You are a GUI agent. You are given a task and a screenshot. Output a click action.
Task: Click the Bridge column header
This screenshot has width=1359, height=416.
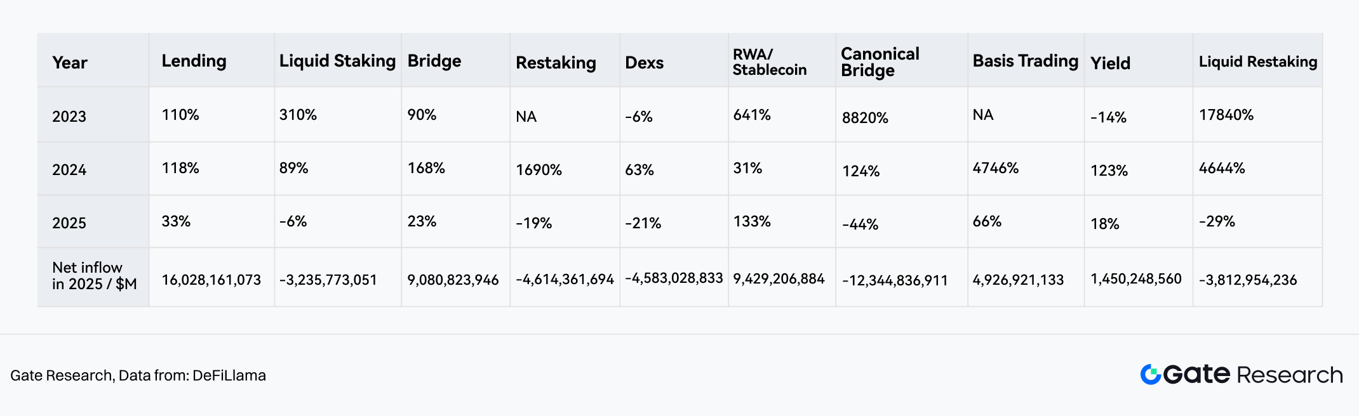[x=434, y=61]
